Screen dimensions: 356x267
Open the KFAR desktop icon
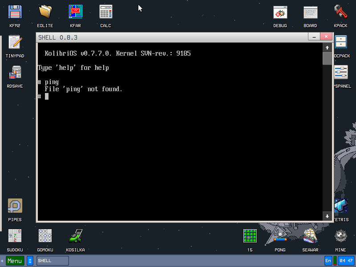75,12
